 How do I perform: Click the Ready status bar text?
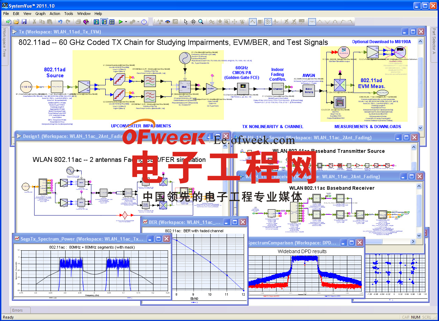tap(8, 317)
